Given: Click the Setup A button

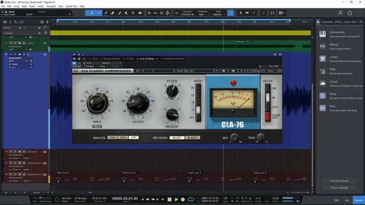Looking at the screenshot, I should (257, 71).
